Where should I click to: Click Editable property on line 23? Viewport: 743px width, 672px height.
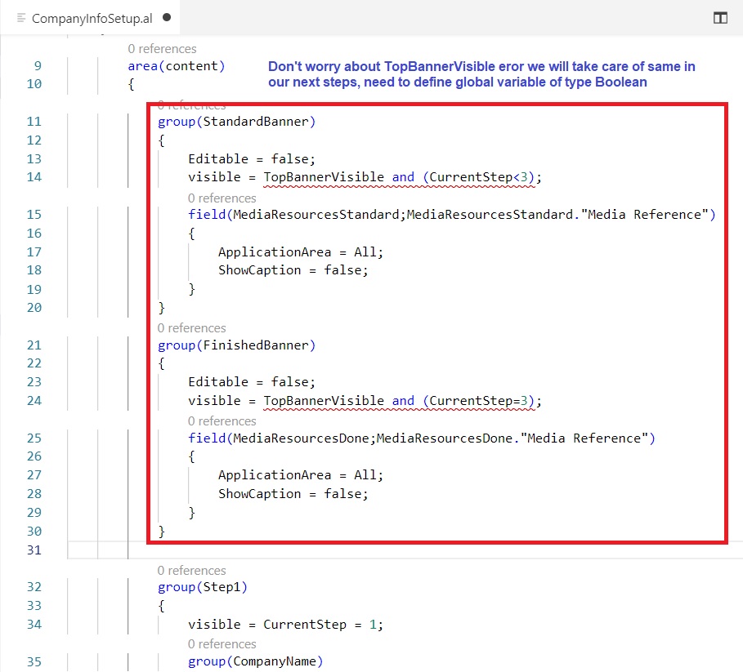pyautogui.click(x=218, y=382)
